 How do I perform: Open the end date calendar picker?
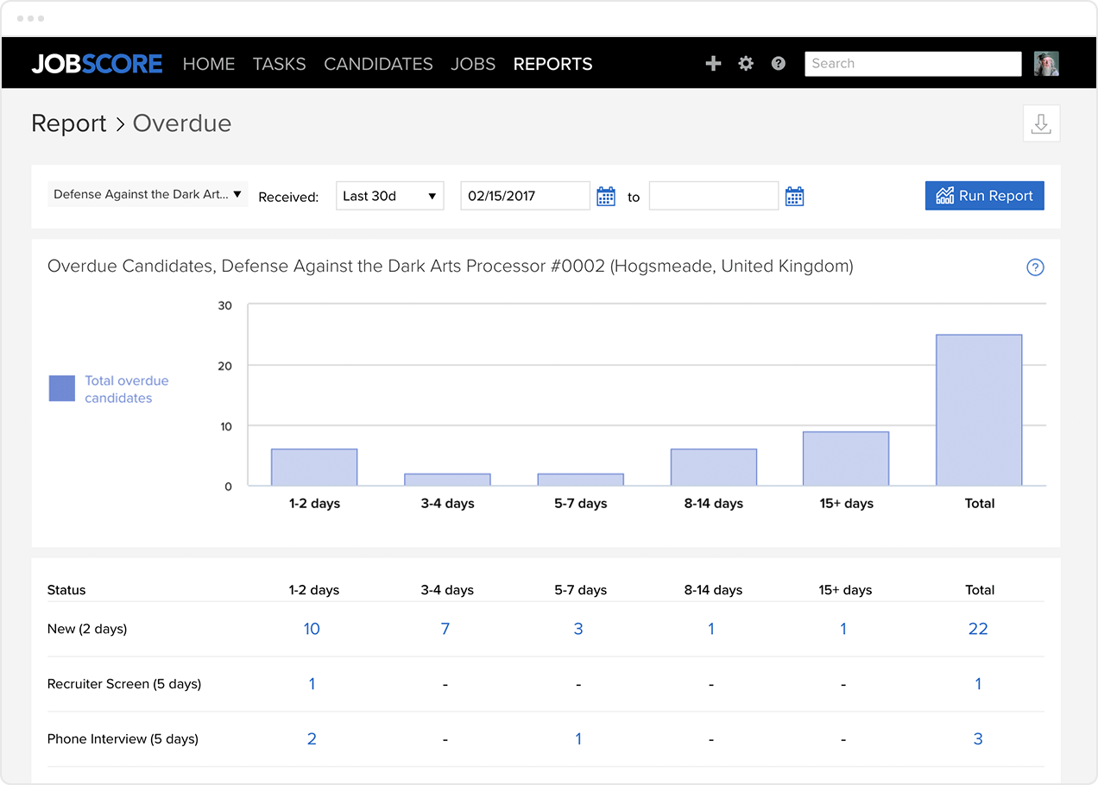coord(794,197)
